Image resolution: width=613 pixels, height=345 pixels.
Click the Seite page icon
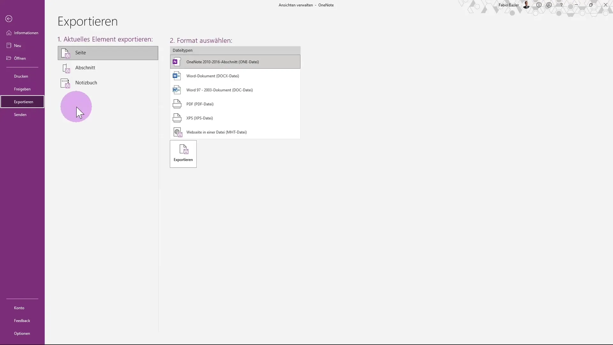[x=65, y=53]
